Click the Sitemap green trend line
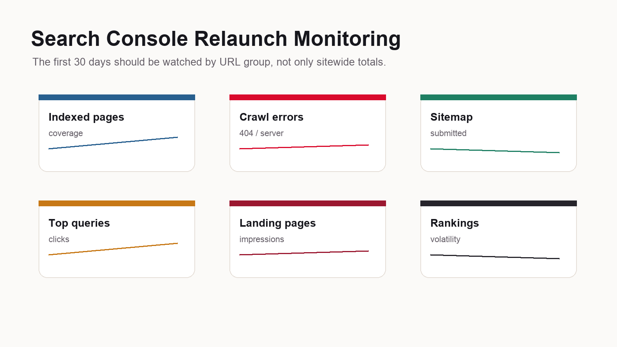Viewport: 617px width, 347px height. point(495,151)
